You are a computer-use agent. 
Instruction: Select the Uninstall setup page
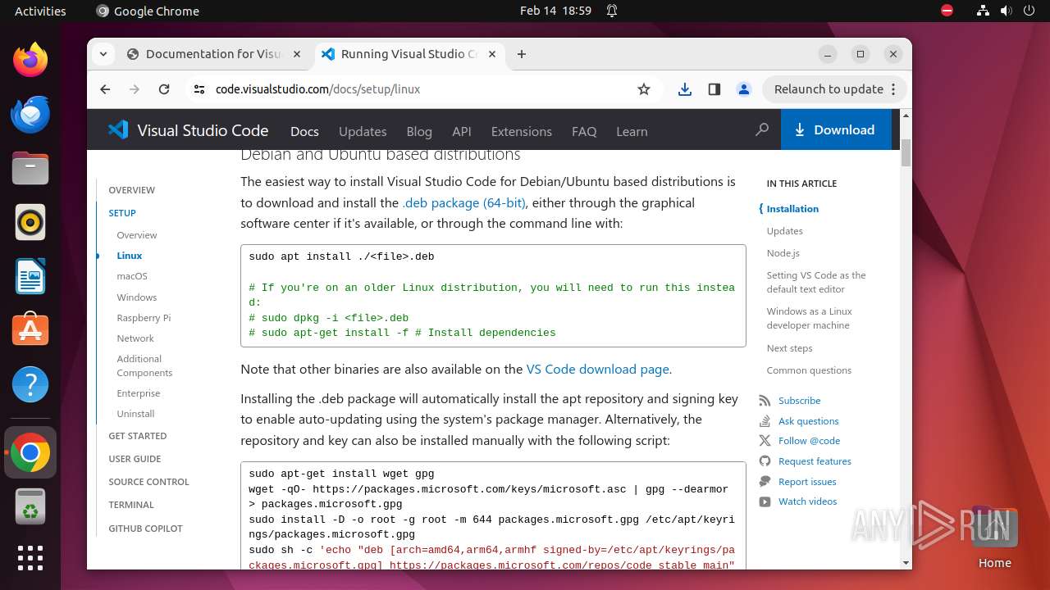pos(135,414)
